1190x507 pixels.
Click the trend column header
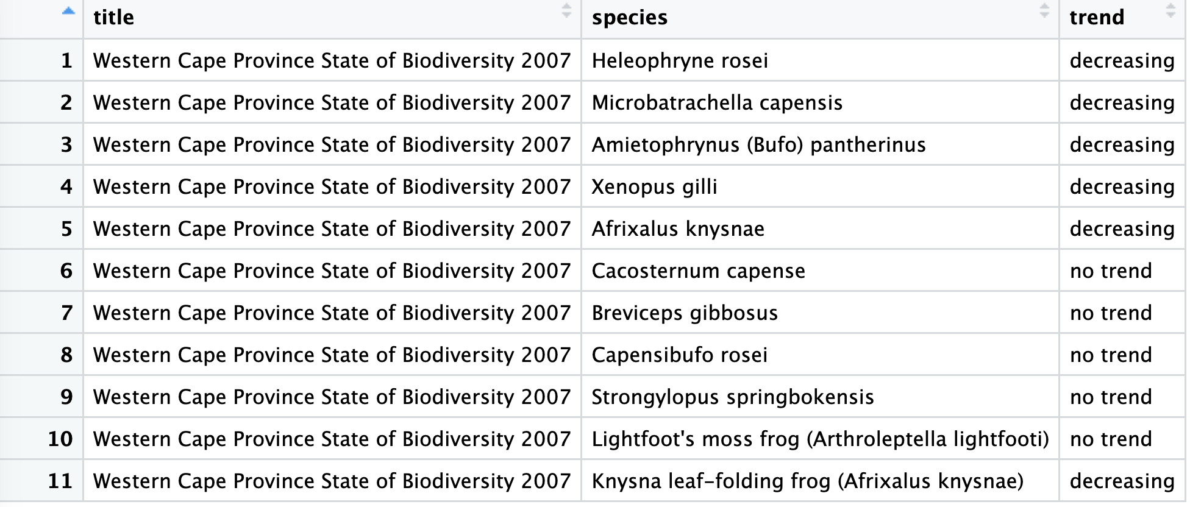coord(1097,17)
